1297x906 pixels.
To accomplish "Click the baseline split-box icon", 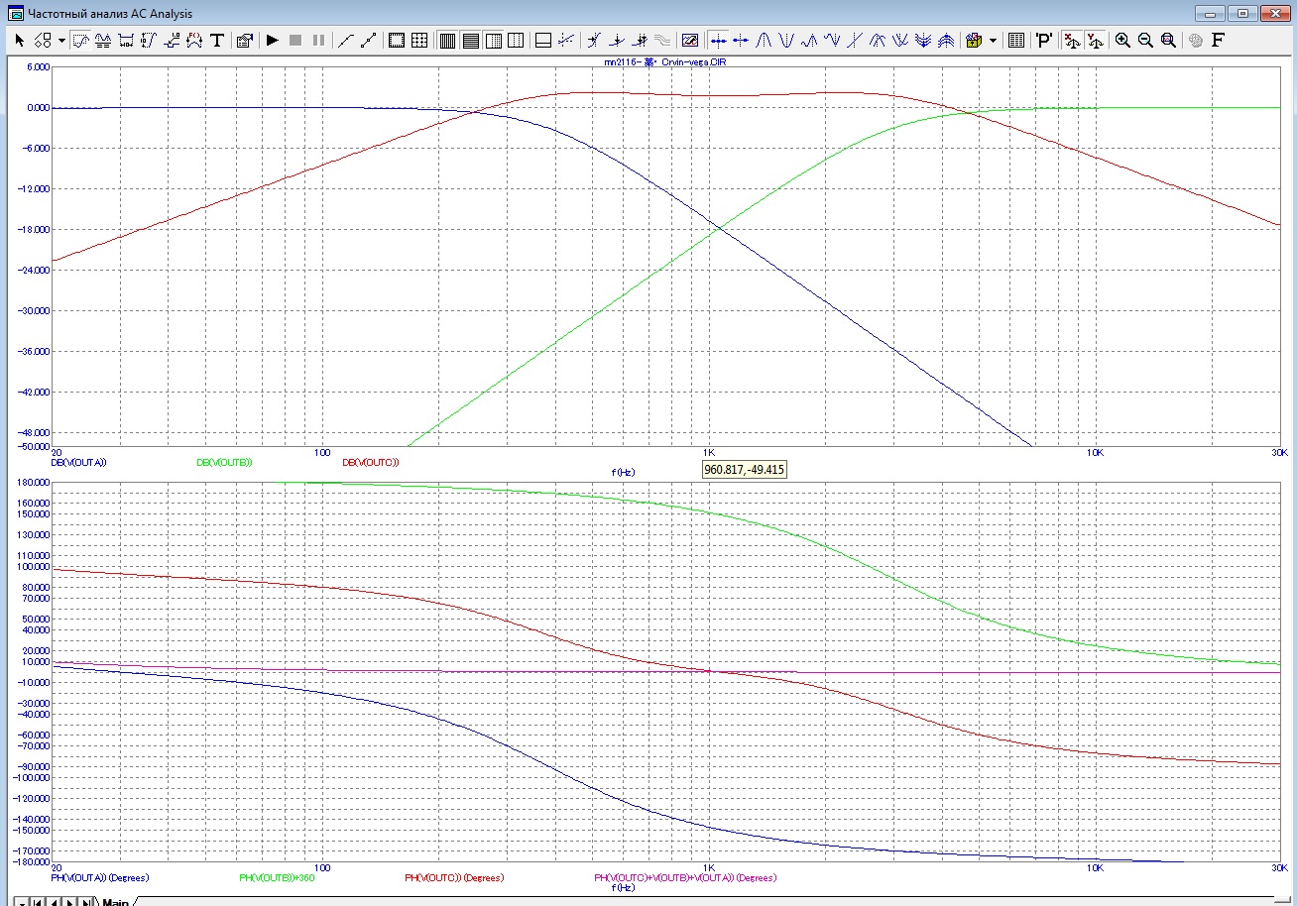I will point(543,41).
